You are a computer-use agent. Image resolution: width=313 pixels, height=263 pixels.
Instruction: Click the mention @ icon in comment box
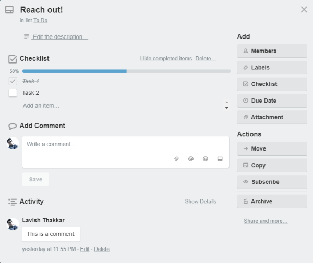point(191,159)
